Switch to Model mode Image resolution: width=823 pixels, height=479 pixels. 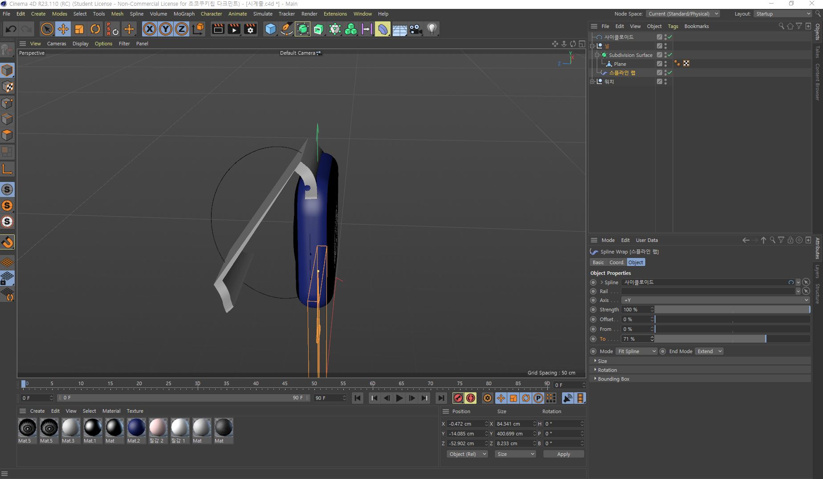pyautogui.click(x=7, y=70)
